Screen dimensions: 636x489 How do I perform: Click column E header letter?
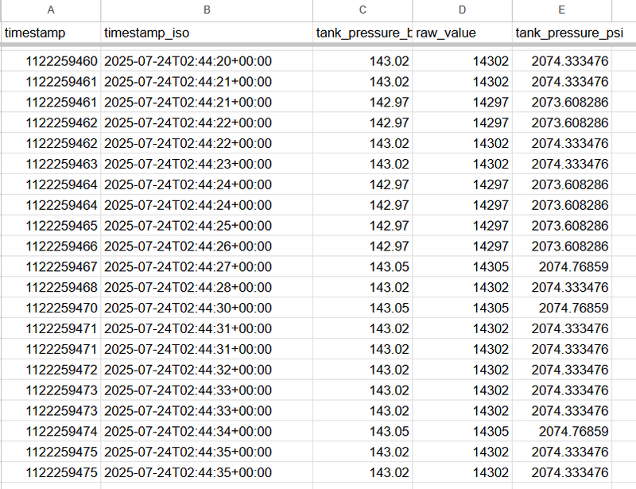pyautogui.click(x=561, y=10)
